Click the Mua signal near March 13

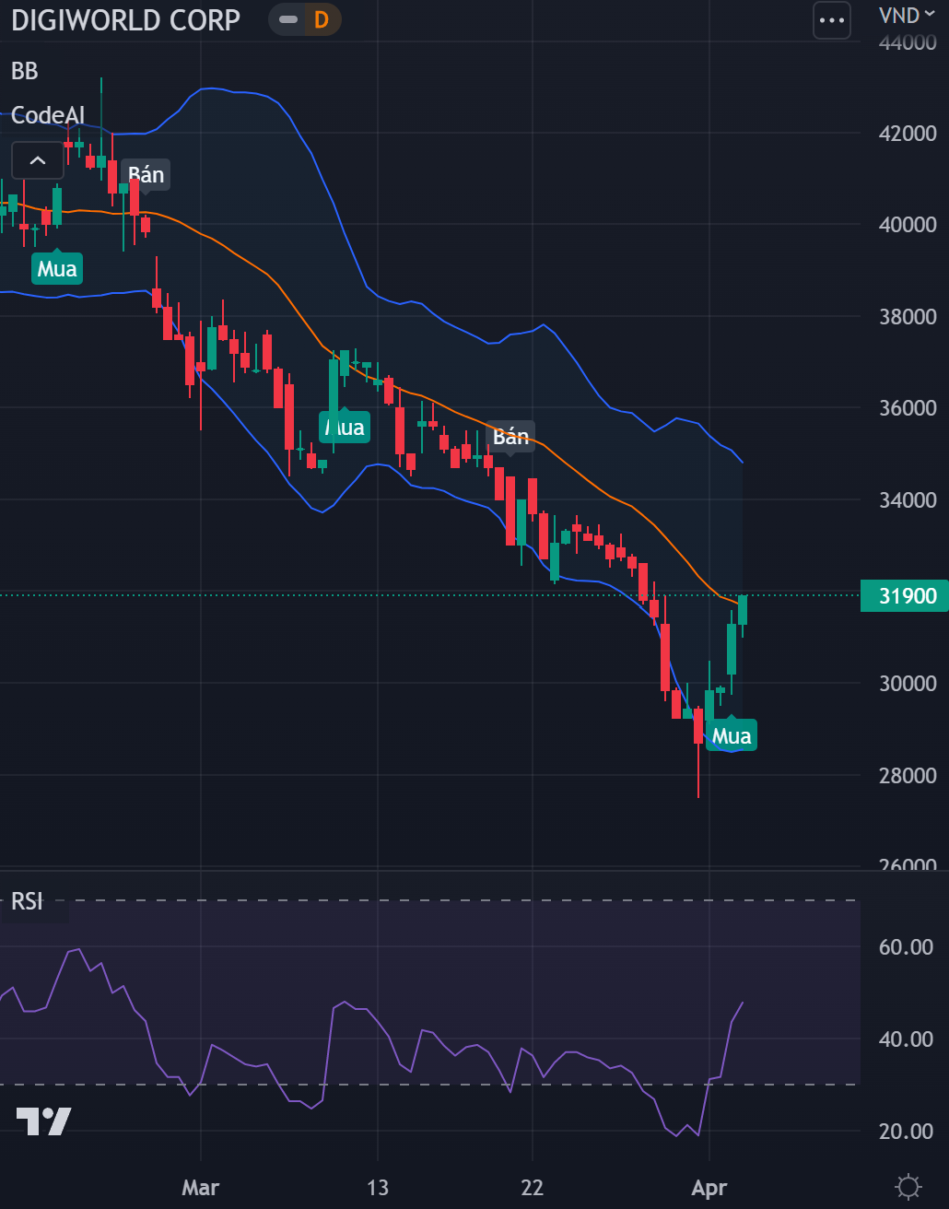(345, 427)
